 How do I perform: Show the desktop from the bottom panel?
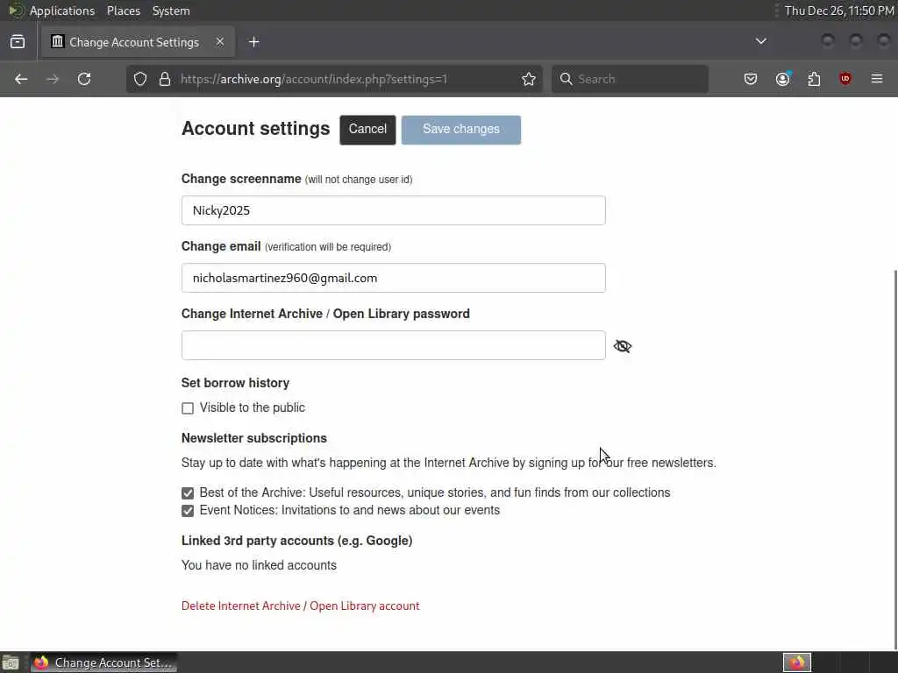coord(11,662)
